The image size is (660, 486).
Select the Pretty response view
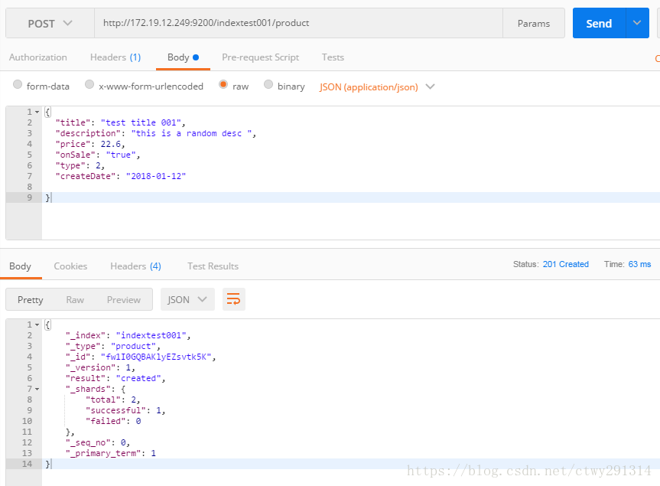(31, 299)
